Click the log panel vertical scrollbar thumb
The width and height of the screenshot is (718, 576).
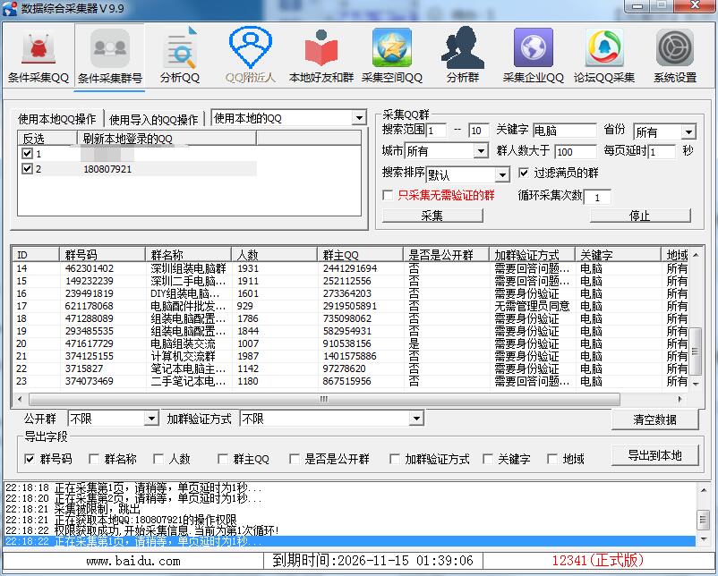pos(703,520)
